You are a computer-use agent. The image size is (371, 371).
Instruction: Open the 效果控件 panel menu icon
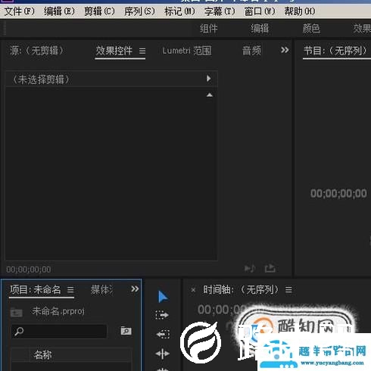(142, 51)
